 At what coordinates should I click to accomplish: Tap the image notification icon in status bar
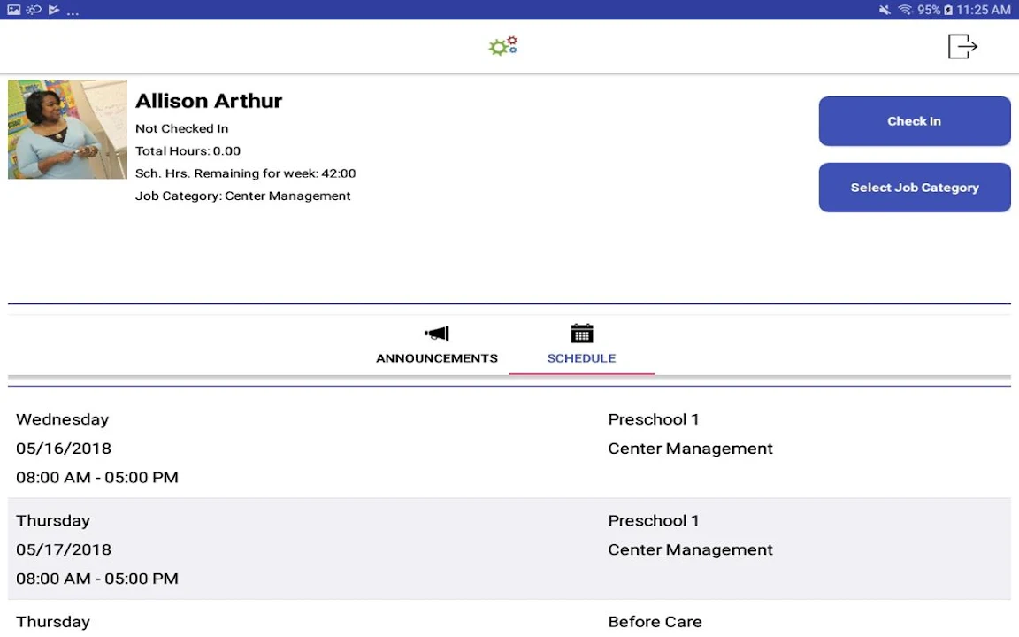click(13, 10)
